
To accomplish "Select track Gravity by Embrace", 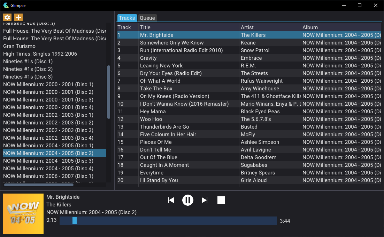I will click(x=249, y=58).
